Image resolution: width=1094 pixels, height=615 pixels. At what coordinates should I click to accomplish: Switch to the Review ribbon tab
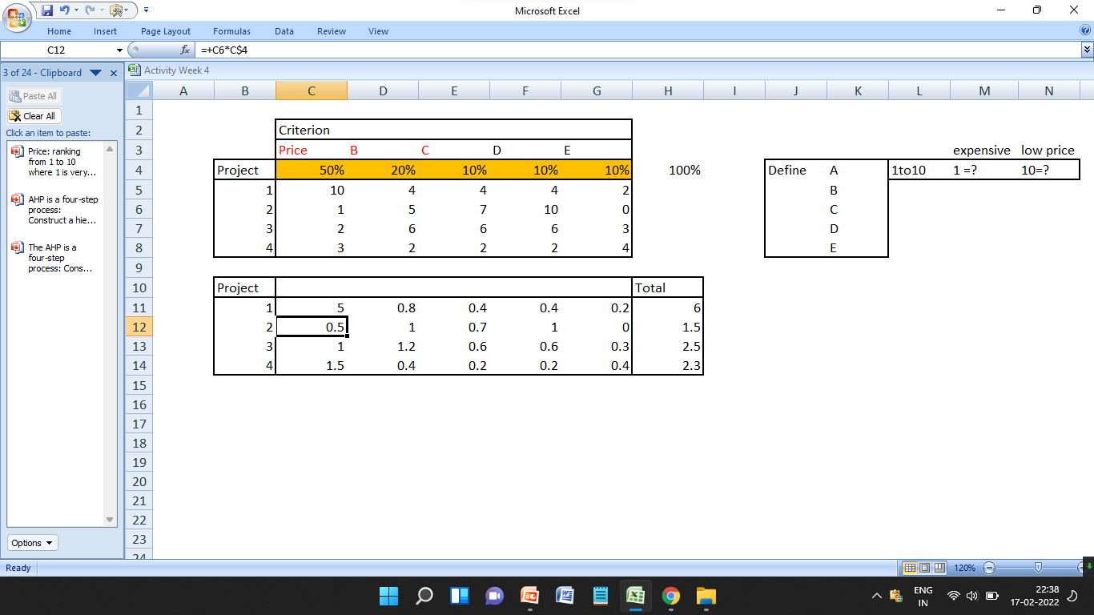(331, 31)
